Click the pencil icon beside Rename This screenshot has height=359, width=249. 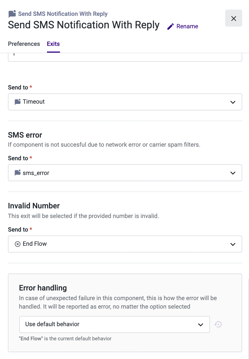pyautogui.click(x=170, y=26)
